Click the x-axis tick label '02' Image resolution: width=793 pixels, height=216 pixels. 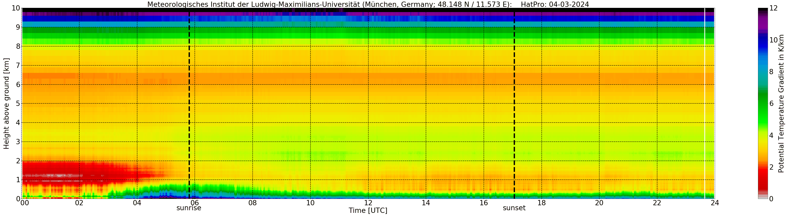point(79,203)
